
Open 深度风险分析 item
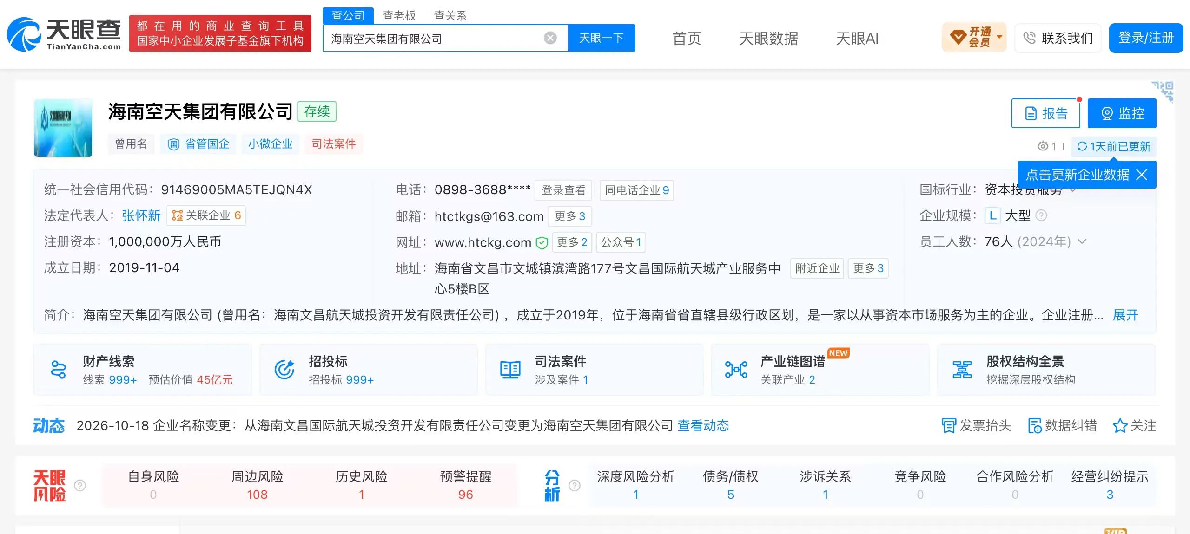coord(636,485)
